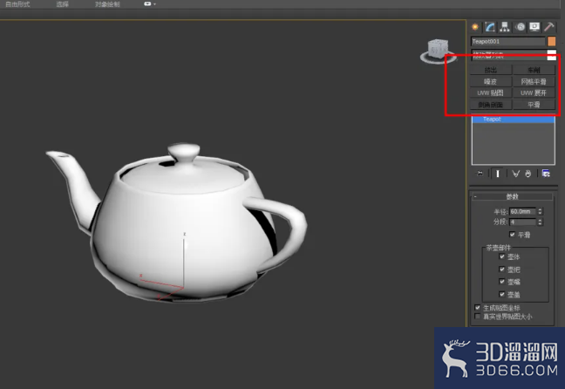Open the Modify command panel tab
The width and height of the screenshot is (565, 389).
pos(490,27)
